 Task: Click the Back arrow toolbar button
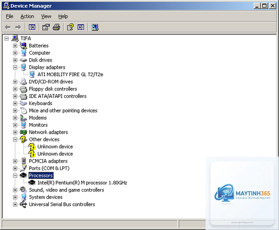tap(8, 27)
